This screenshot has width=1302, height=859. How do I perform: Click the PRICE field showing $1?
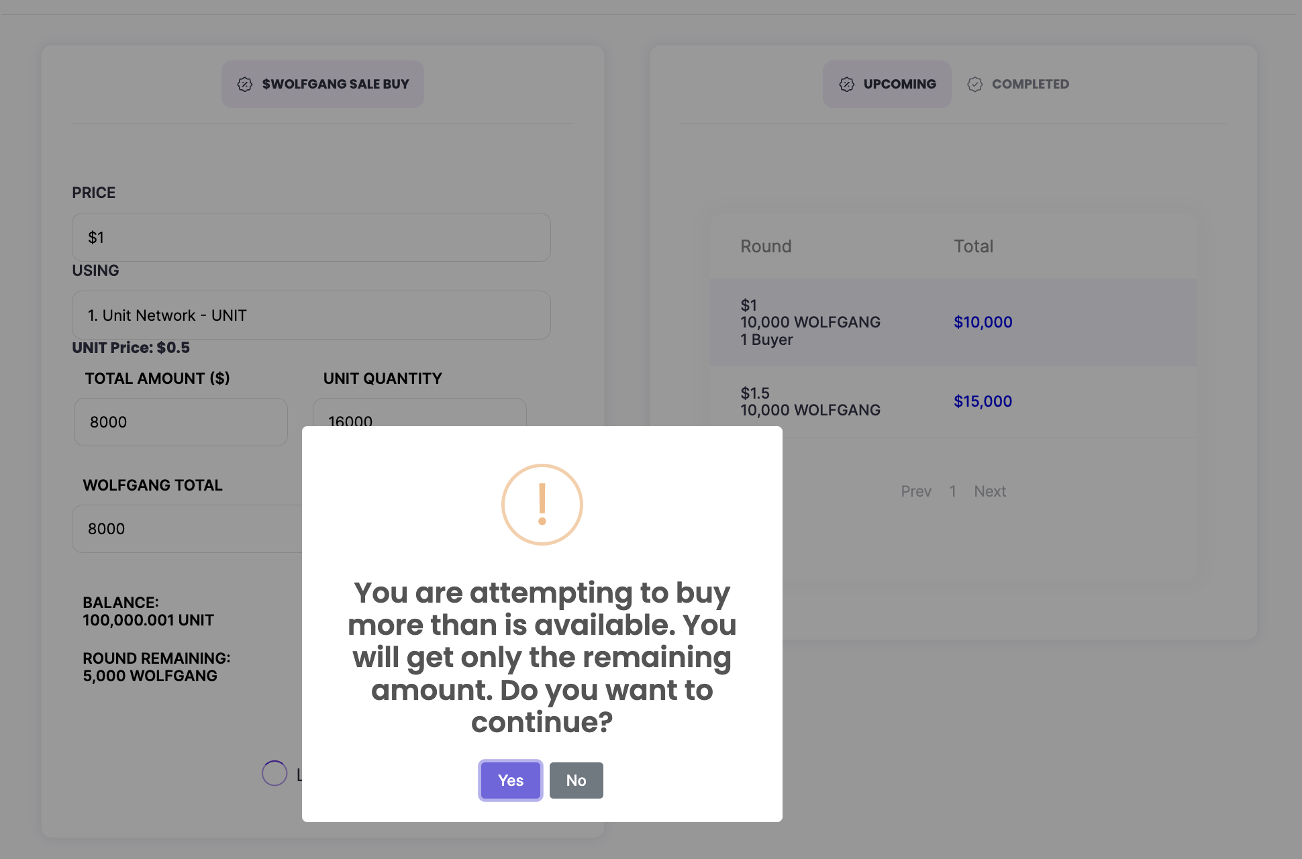click(x=311, y=238)
